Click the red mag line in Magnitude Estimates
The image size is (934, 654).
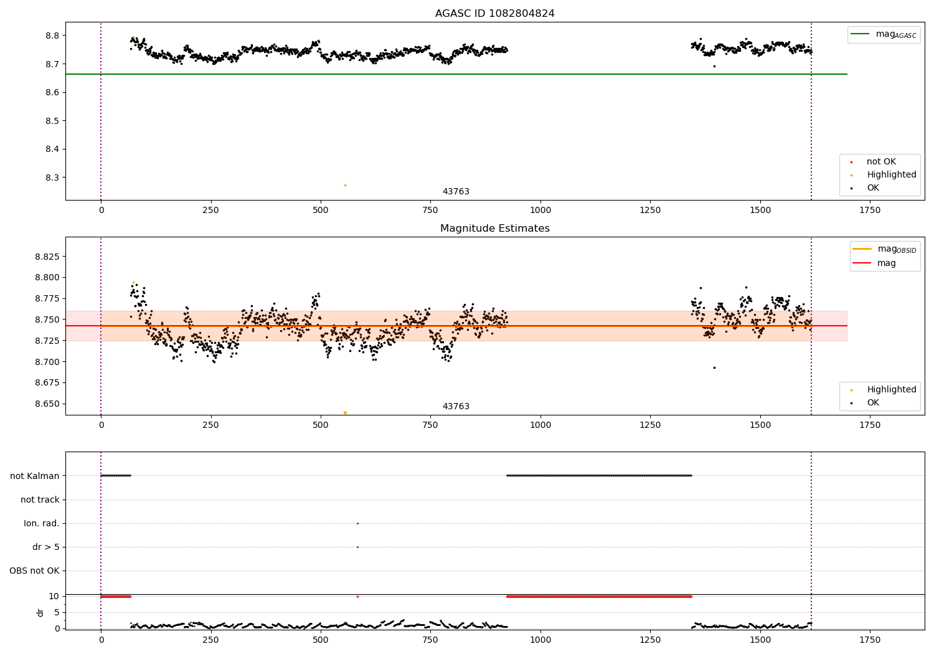click(x=456, y=326)
